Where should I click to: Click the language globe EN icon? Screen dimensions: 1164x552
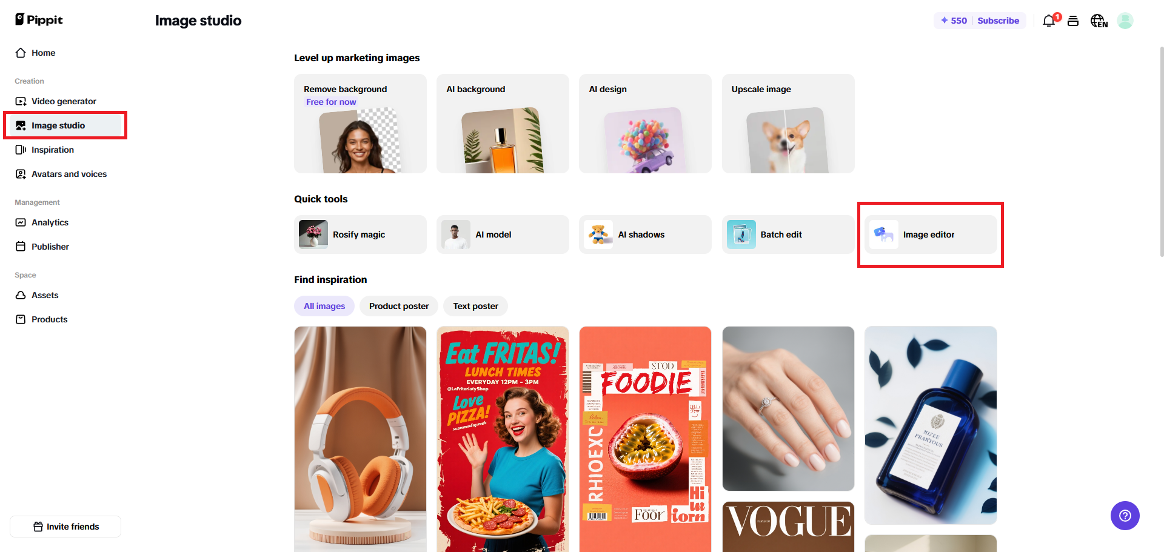(x=1099, y=21)
